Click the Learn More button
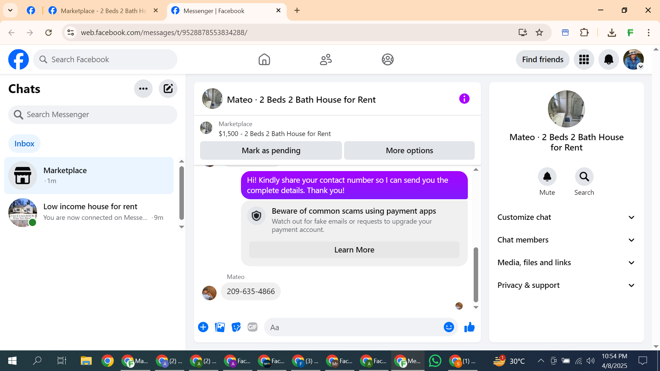The width and height of the screenshot is (660, 371). coord(354,250)
